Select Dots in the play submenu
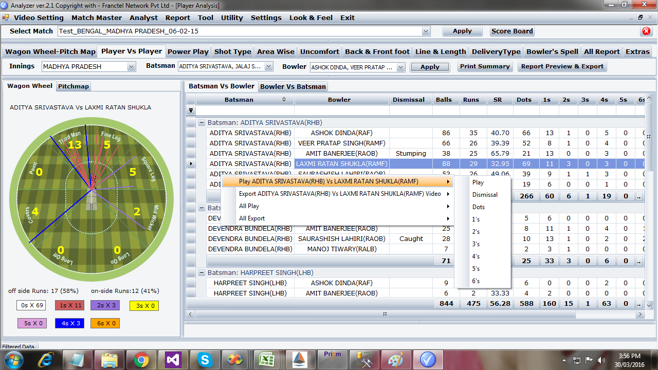This screenshot has height=370, width=658. coord(483,207)
